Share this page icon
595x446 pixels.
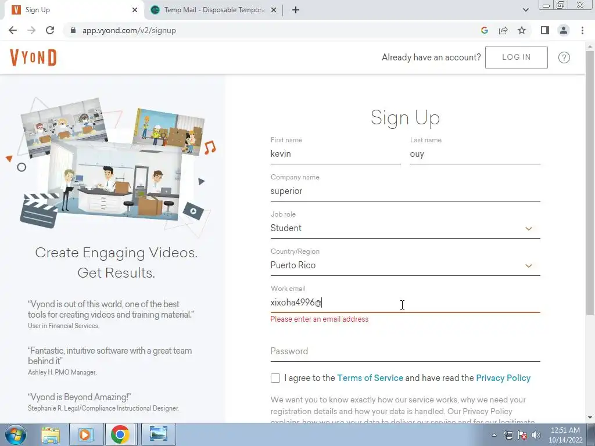(503, 30)
